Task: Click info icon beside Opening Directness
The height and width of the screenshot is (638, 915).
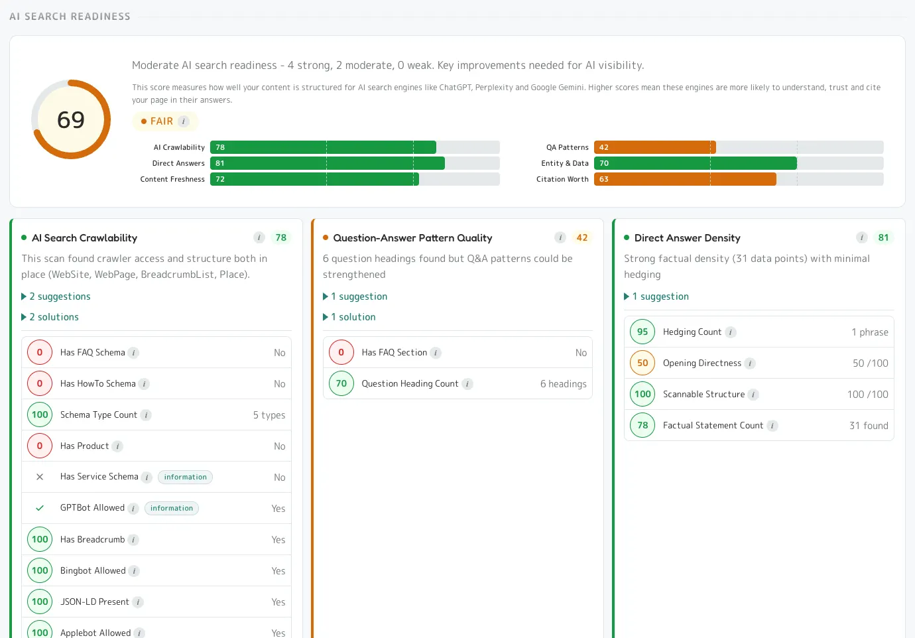Action: click(750, 363)
